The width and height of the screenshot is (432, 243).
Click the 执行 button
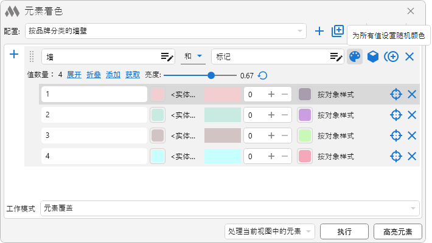click(x=344, y=231)
